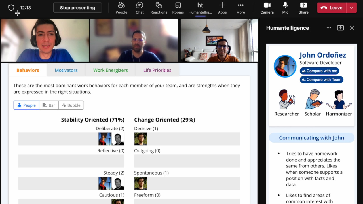The image size is (363, 204).
Task: Switch to the Behaviors tab
Action: (28, 70)
